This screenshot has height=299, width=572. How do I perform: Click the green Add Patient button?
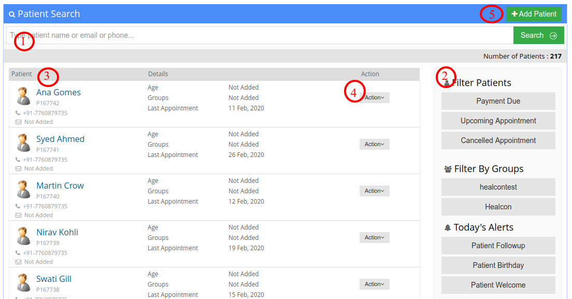534,14
